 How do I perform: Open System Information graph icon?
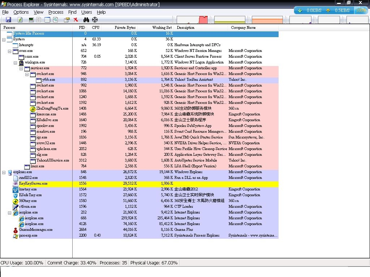pos(31,20)
